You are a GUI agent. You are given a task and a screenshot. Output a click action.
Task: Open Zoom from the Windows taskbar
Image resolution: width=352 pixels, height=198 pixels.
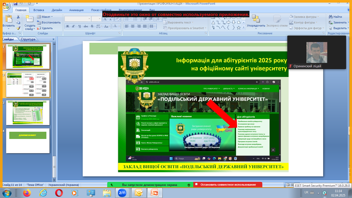[x=122, y=193]
